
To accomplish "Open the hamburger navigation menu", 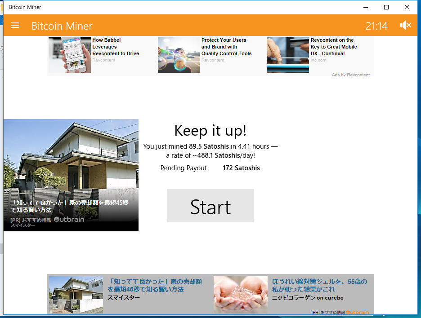I will [x=15, y=26].
